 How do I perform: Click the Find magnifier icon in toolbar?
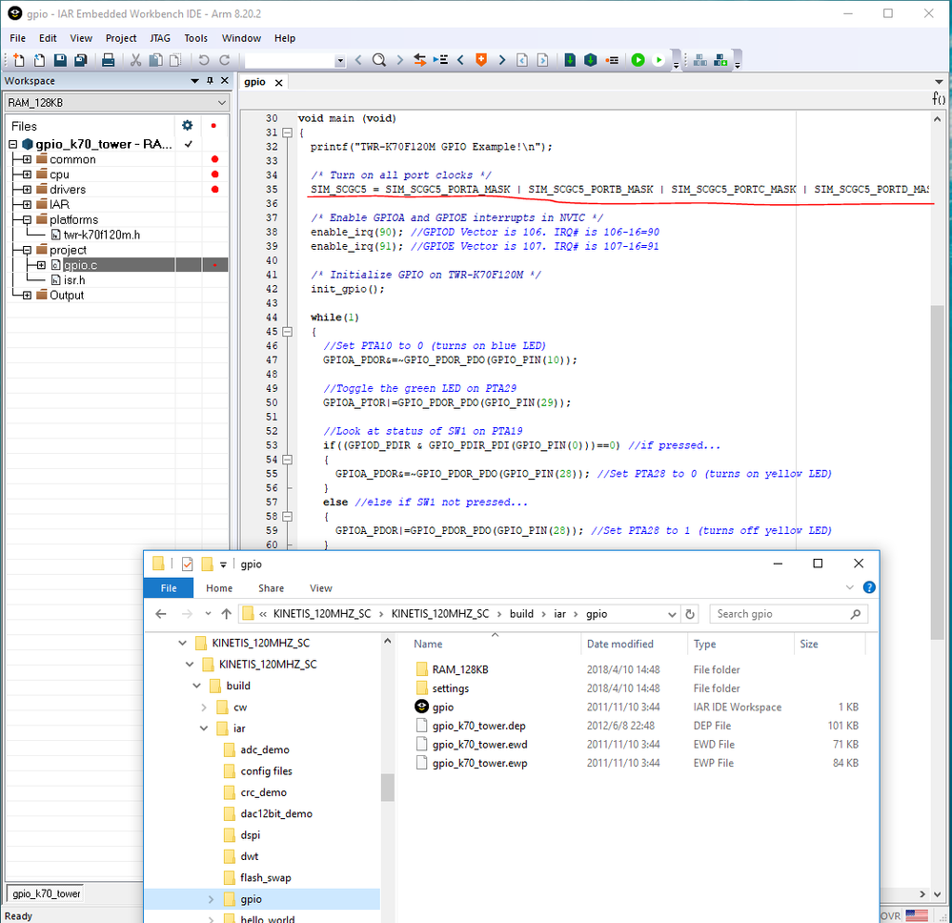tap(379, 60)
